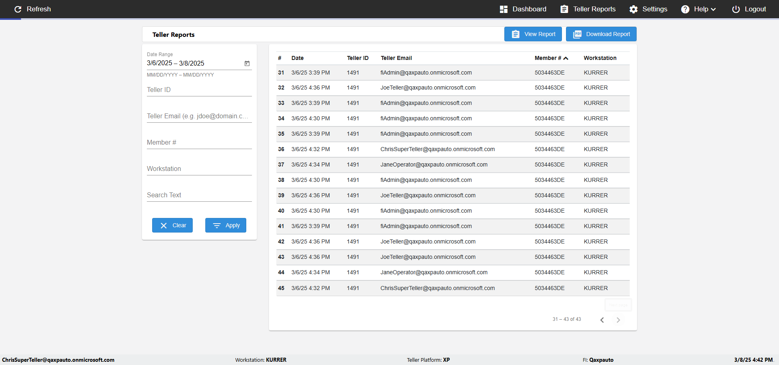Open Teller Reports from the top navigation
This screenshot has width=779, height=365.
pyautogui.click(x=588, y=9)
